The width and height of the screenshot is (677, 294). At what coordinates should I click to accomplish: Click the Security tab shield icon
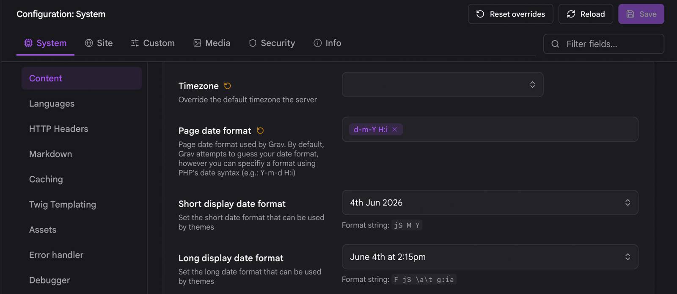click(253, 43)
